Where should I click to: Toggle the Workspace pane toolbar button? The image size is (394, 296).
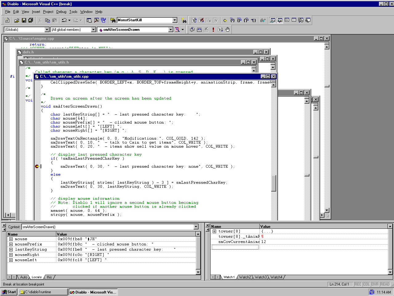89,20
